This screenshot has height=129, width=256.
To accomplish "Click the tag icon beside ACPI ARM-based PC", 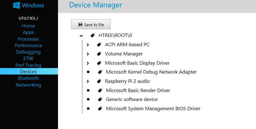I will click(x=99, y=45).
